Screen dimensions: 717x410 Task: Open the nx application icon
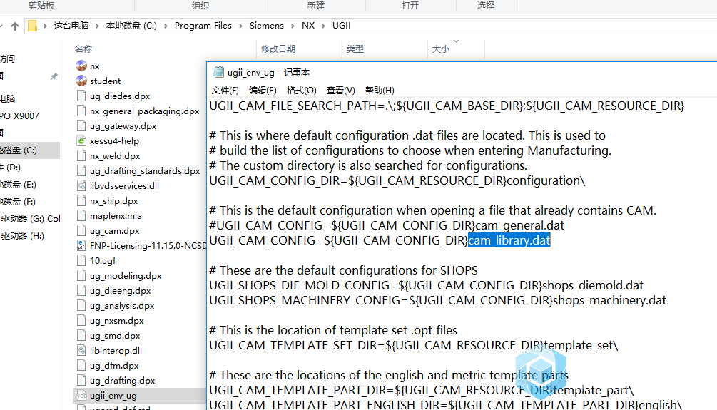click(81, 66)
